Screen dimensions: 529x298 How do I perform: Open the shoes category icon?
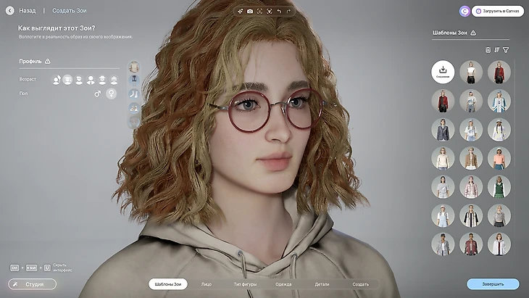tap(134, 108)
